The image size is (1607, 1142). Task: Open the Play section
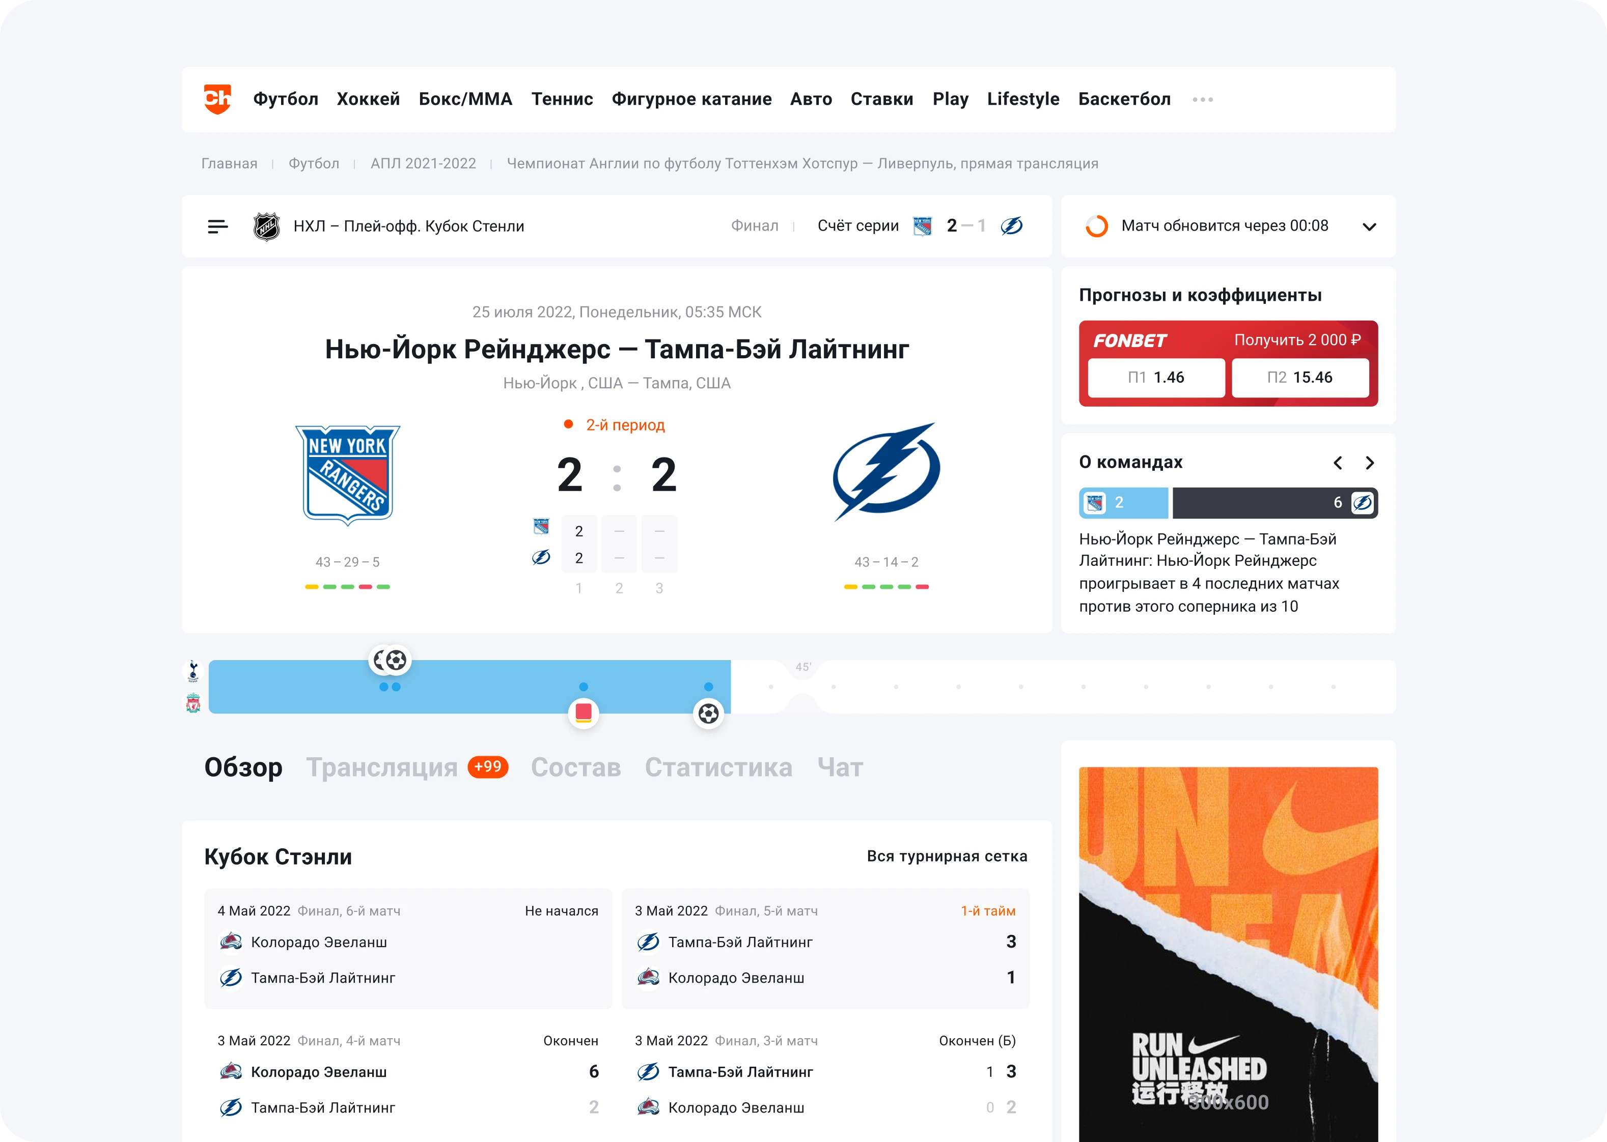951,99
